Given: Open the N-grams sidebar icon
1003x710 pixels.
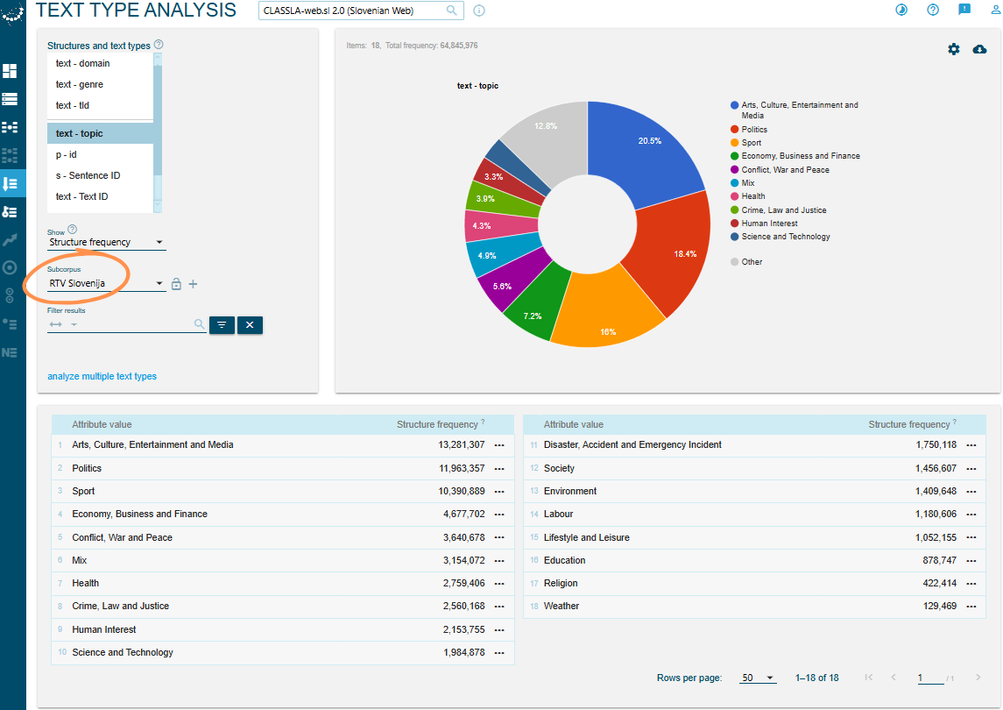Looking at the screenshot, I should click(10, 352).
